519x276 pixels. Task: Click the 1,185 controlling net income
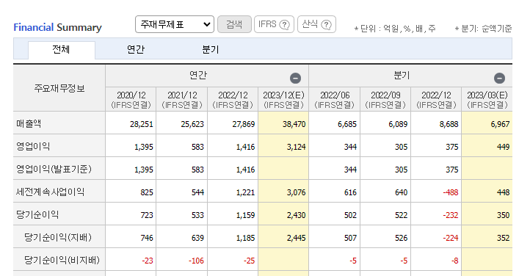(x=246, y=239)
